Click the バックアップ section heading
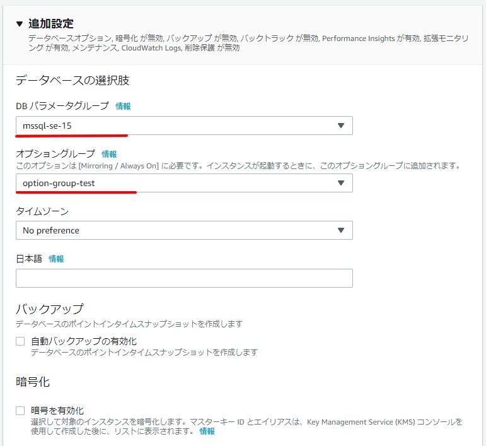Image resolution: width=486 pixels, height=446 pixels. point(50,309)
